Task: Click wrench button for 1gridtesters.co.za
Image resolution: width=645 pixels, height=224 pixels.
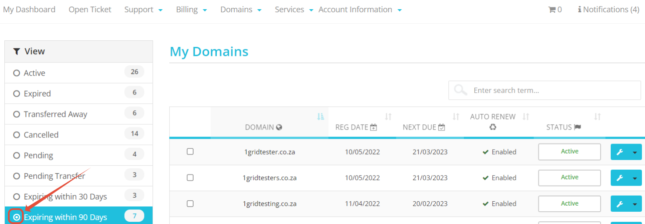Action: pyautogui.click(x=620, y=178)
